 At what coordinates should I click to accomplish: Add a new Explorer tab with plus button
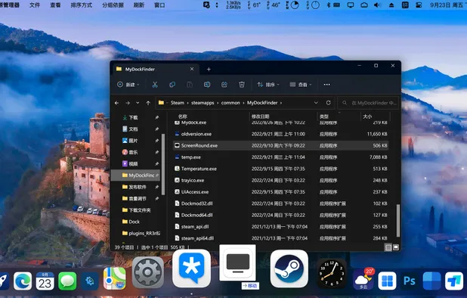click(209, 70)
